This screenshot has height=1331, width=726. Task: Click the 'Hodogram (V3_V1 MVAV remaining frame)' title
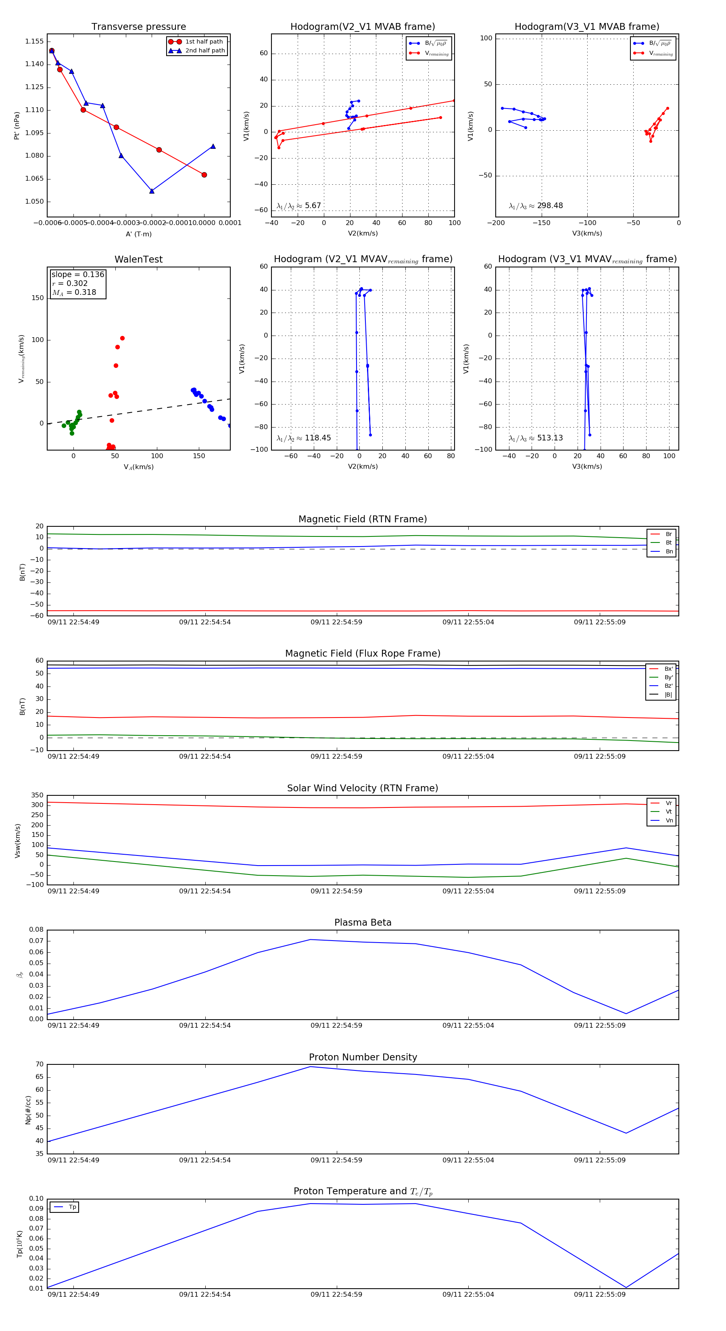(x=587, y=259)
